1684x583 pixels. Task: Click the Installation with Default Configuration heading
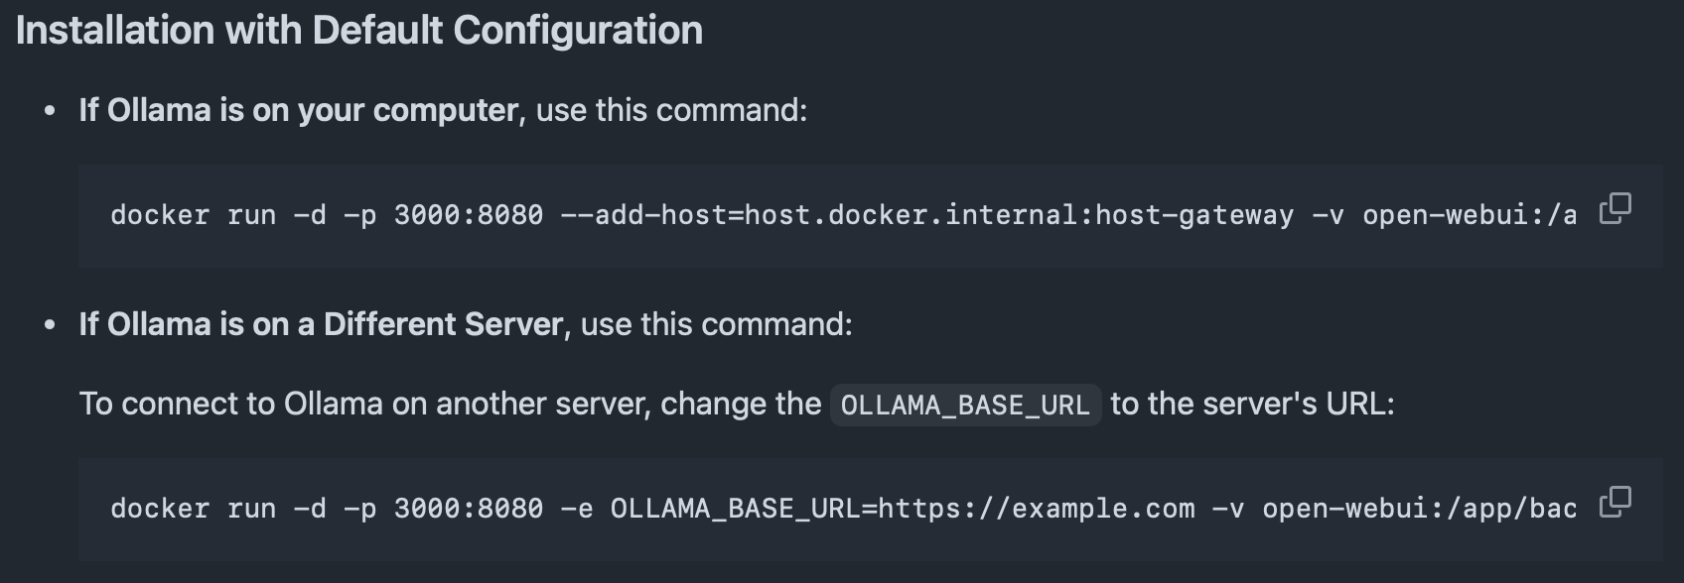click(x=360, y=30)
